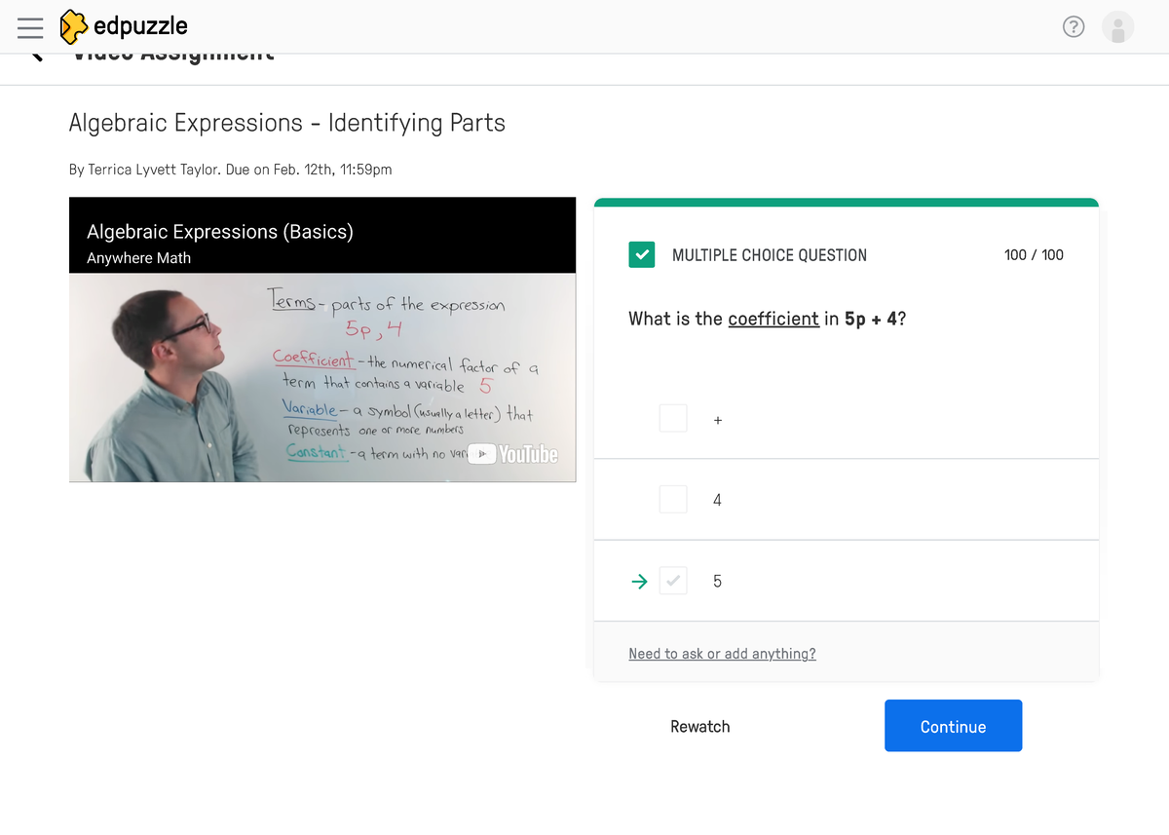Click the underlined "coefficient" word
The height and width of the screenshot is (835, 1169).
773,319
